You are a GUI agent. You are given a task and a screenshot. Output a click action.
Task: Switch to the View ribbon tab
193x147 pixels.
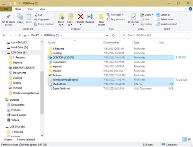tap(42, 9)
